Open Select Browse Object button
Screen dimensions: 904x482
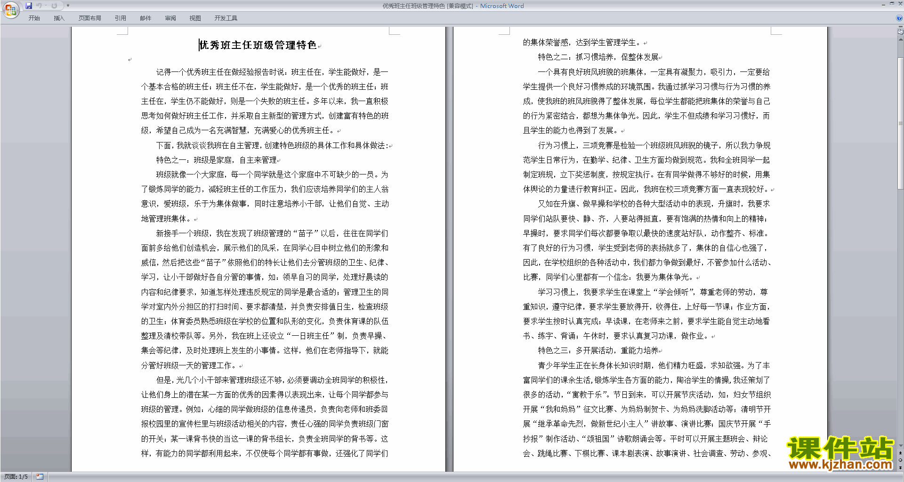click(x=900, y=460)
